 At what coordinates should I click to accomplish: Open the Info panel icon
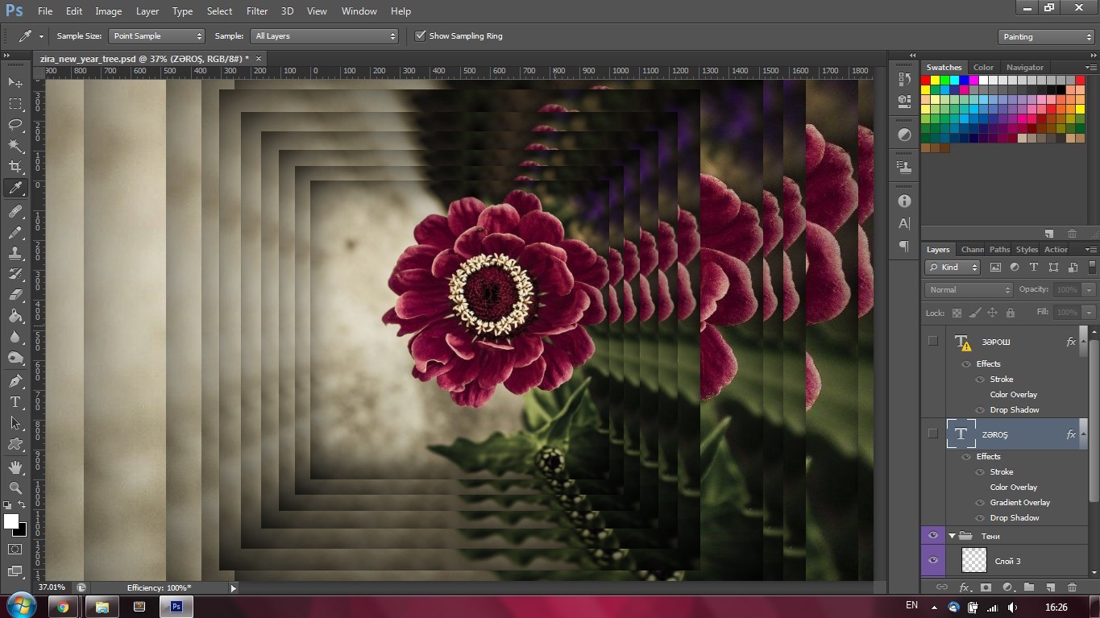(x=904, y=201)
